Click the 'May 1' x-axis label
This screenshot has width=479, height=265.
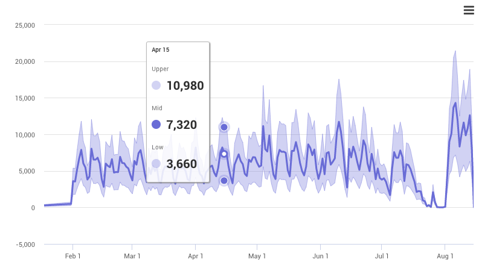[257, 256]
